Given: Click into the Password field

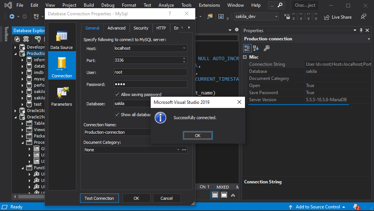Looking at the screenshot, I should [x=150, y=84].
